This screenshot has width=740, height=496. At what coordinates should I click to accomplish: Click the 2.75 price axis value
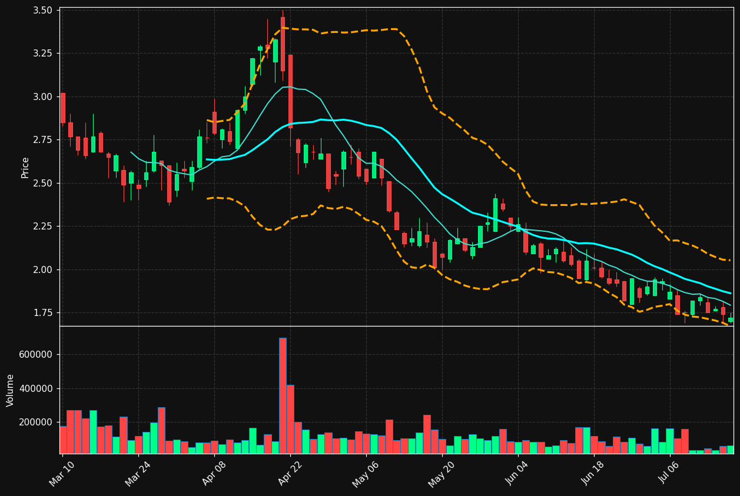43,140
